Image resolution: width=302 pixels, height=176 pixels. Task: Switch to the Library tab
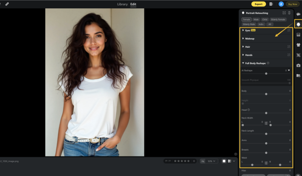(122, 4)
